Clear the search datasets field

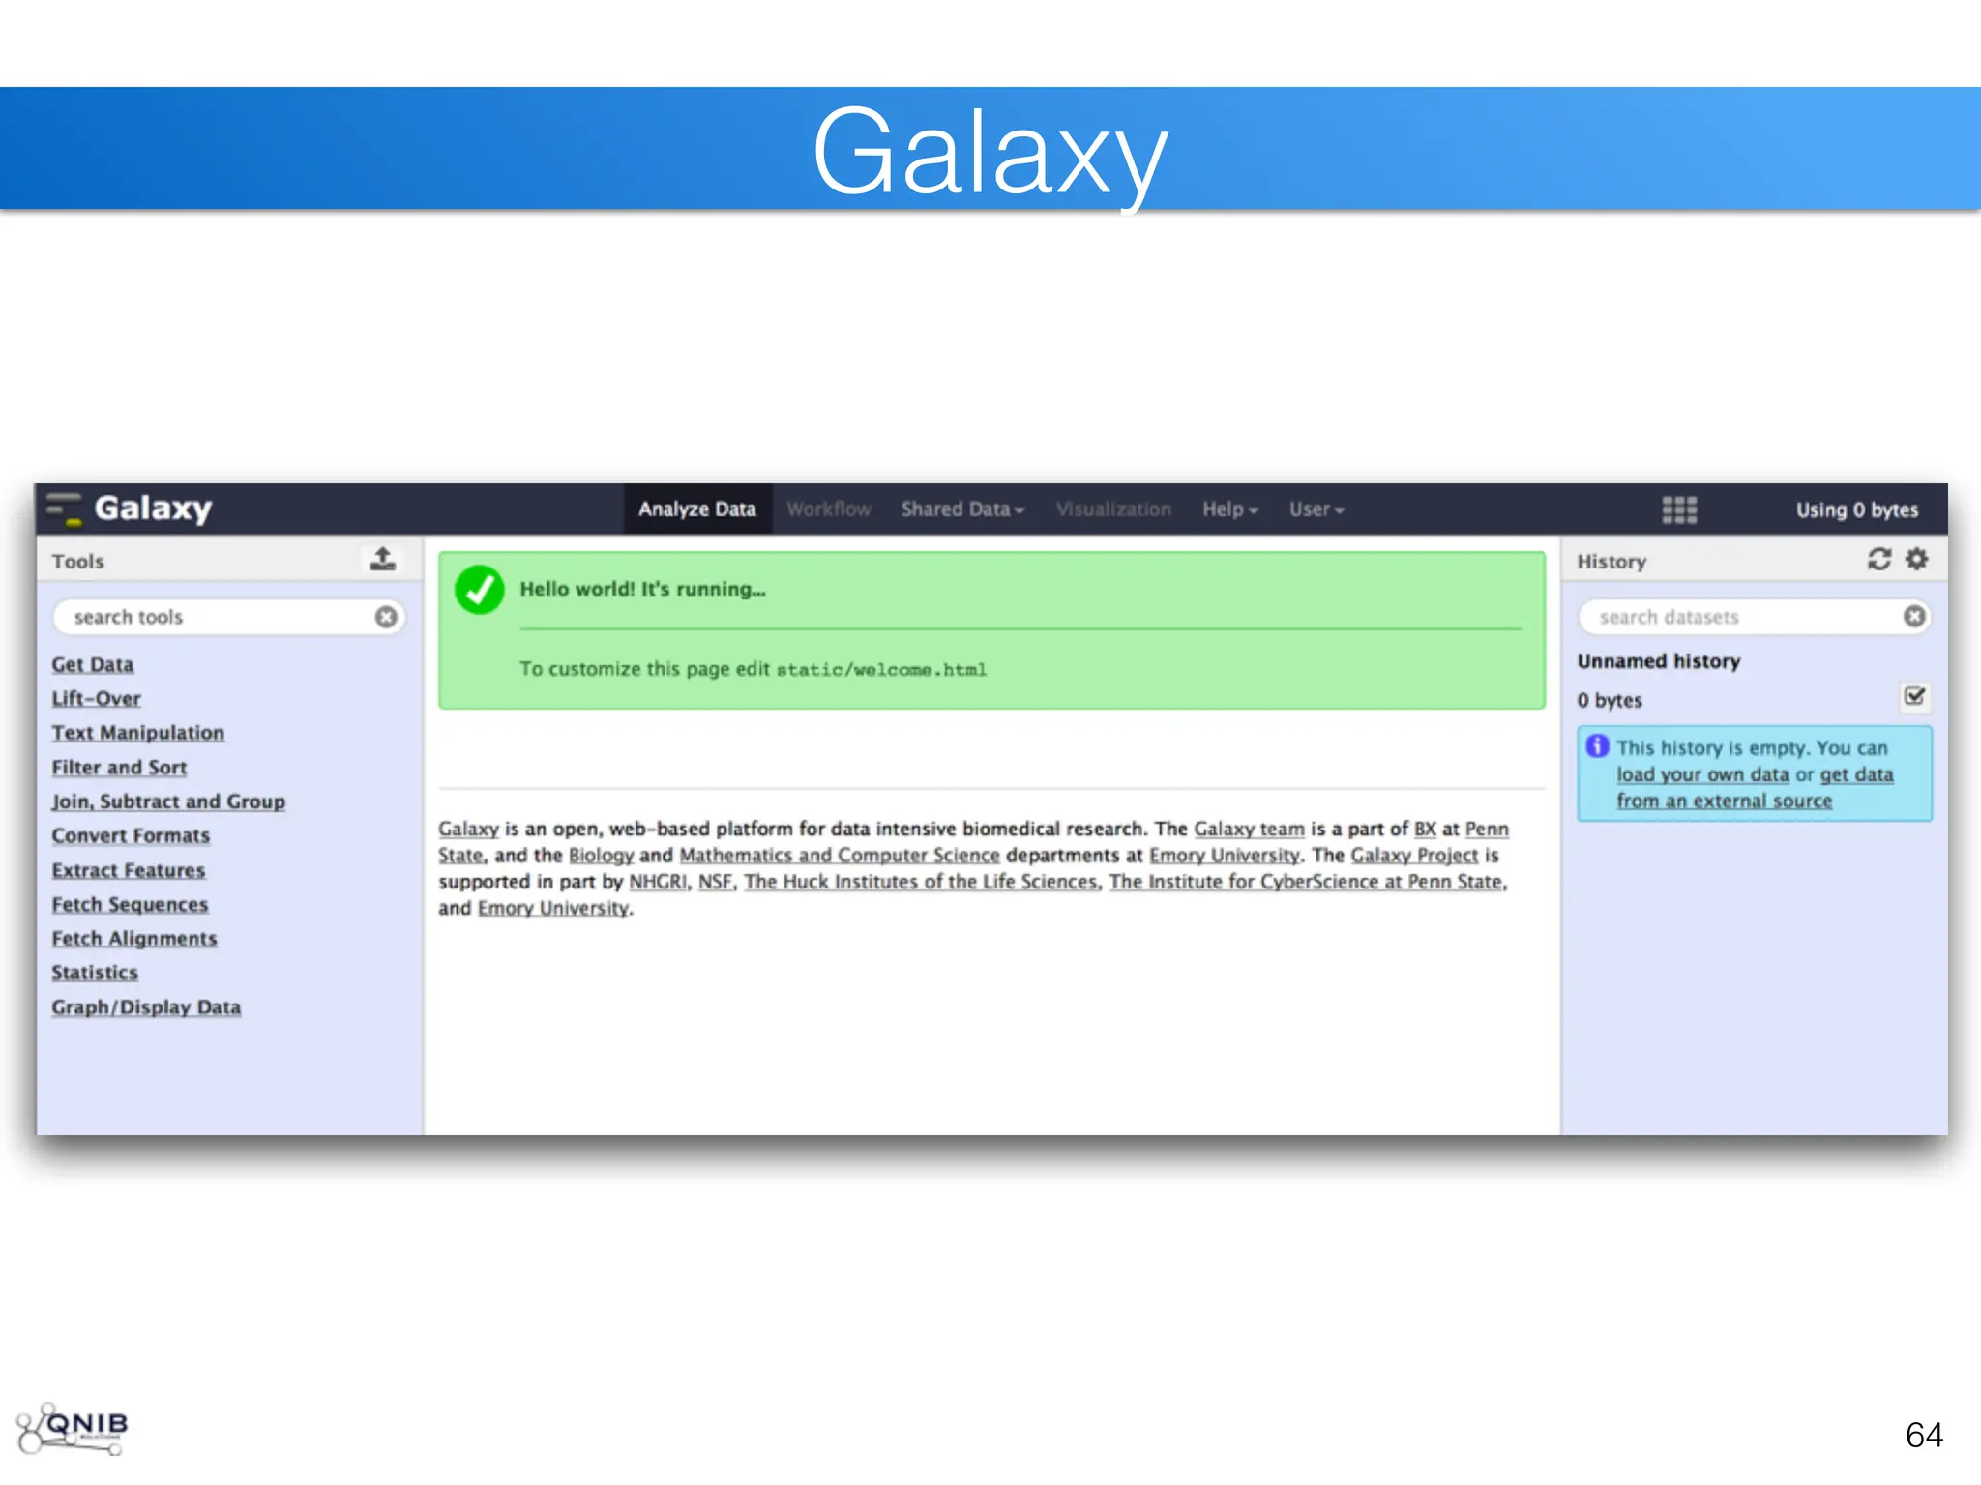point(1914,617)
